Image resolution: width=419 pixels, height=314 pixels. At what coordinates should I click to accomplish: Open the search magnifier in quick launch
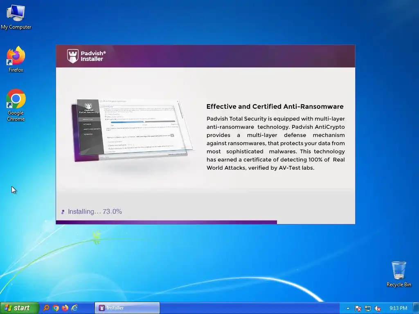tap(46, 308)
